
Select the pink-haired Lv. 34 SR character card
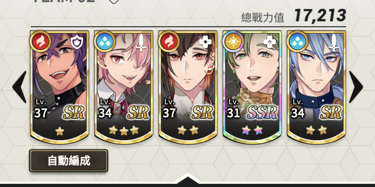[x=124, y=87]
